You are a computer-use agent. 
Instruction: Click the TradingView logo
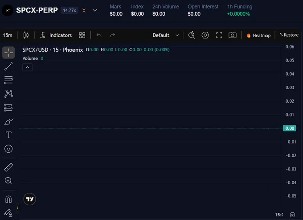[29, 199]
